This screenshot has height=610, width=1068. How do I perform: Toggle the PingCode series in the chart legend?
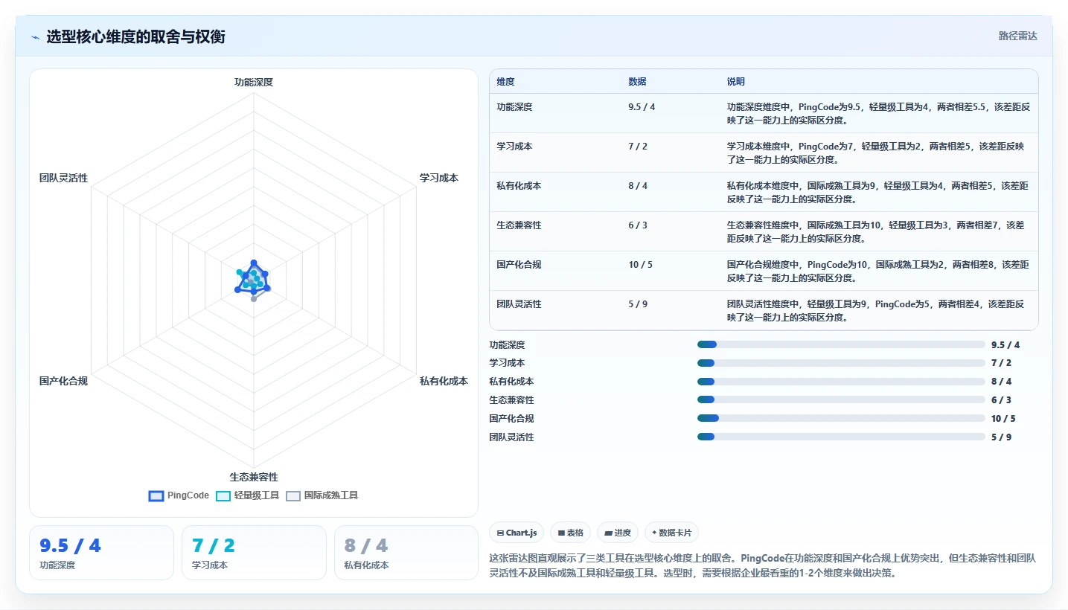point(179,495)
